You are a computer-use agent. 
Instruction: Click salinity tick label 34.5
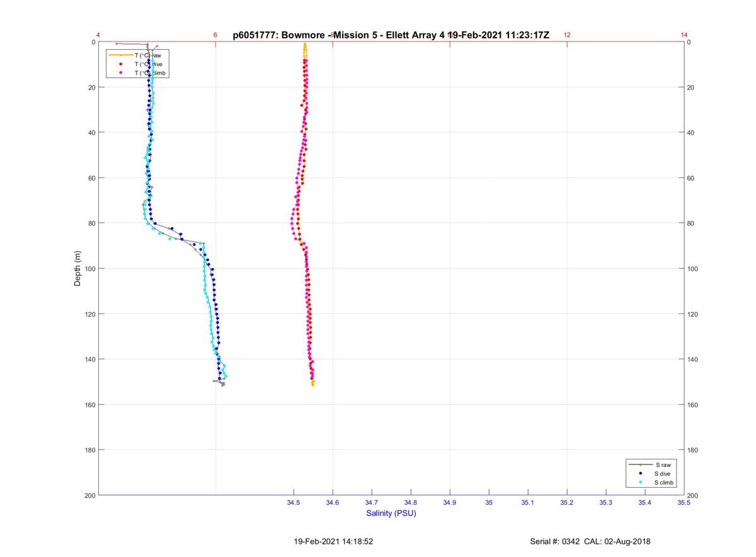pos(294,503)
